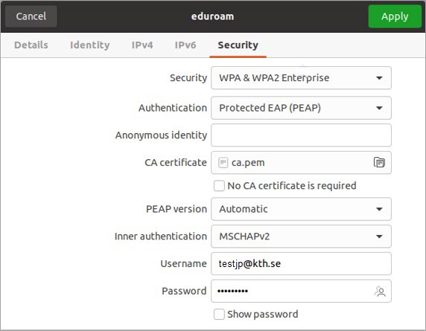
Task: Click the ca.pem file document icon
Action: click(223, 162)
